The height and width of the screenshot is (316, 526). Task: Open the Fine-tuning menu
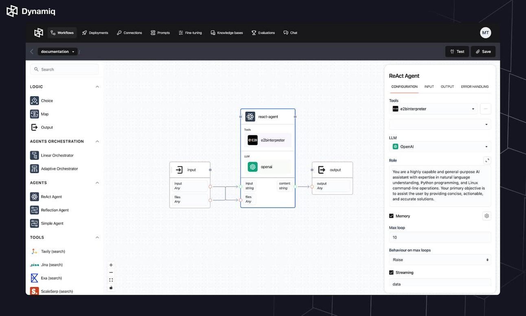point(190,33)
